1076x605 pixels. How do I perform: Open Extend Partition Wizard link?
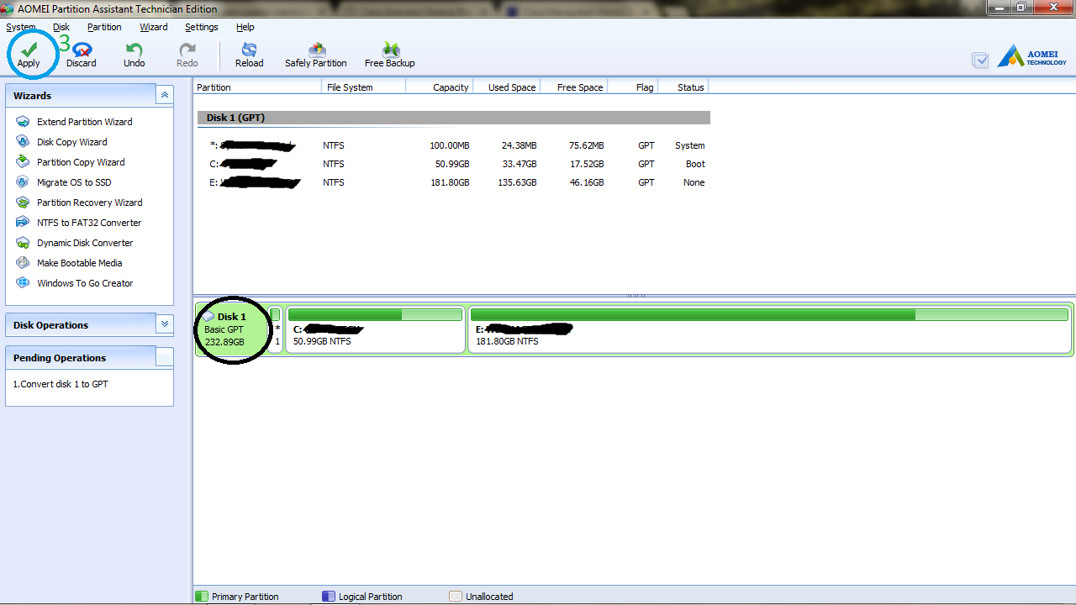tap(84, 122)
